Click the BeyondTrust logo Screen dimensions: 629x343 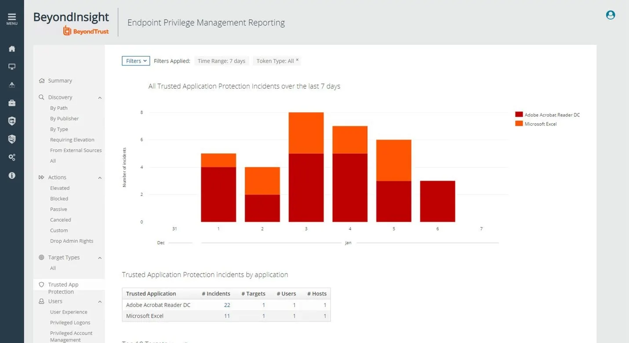pyautogui.click(x=86, y=31)
